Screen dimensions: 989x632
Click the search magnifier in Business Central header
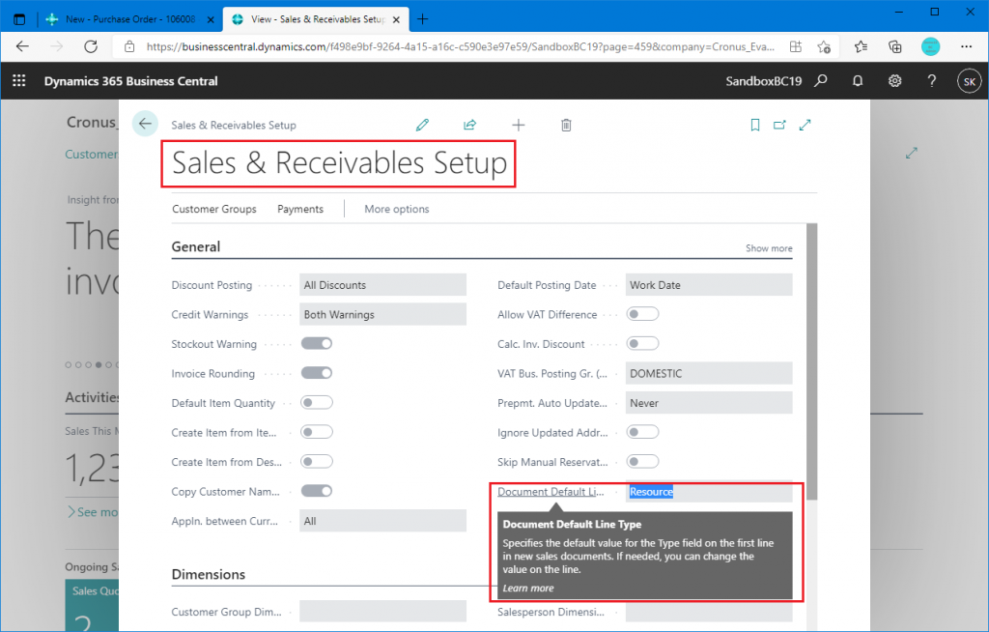(821, 81)
